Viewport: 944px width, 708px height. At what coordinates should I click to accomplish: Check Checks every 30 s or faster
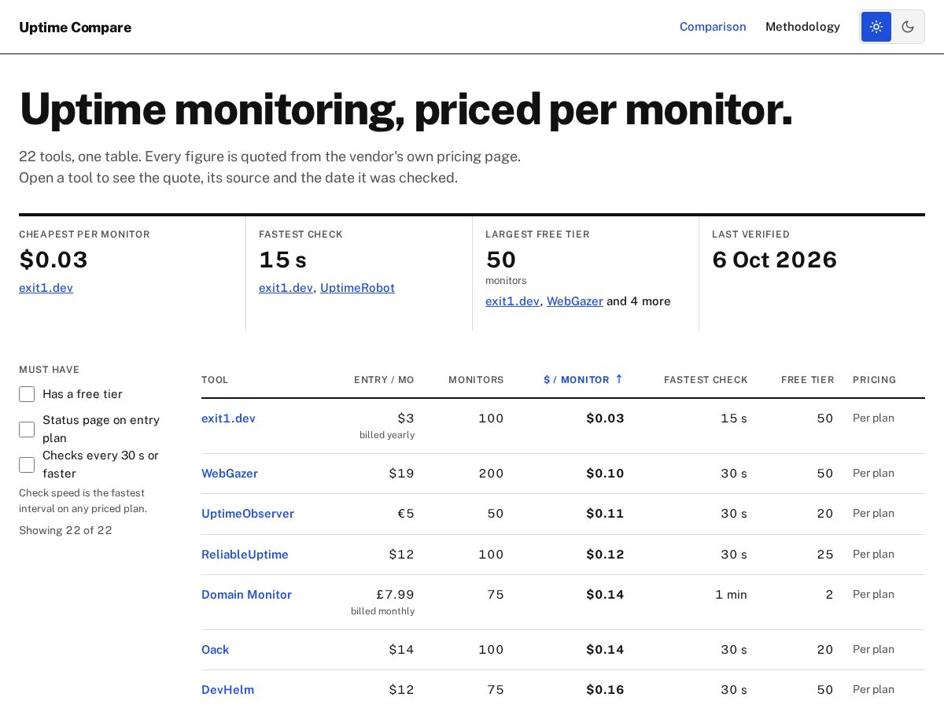click(x=27, y=465)
